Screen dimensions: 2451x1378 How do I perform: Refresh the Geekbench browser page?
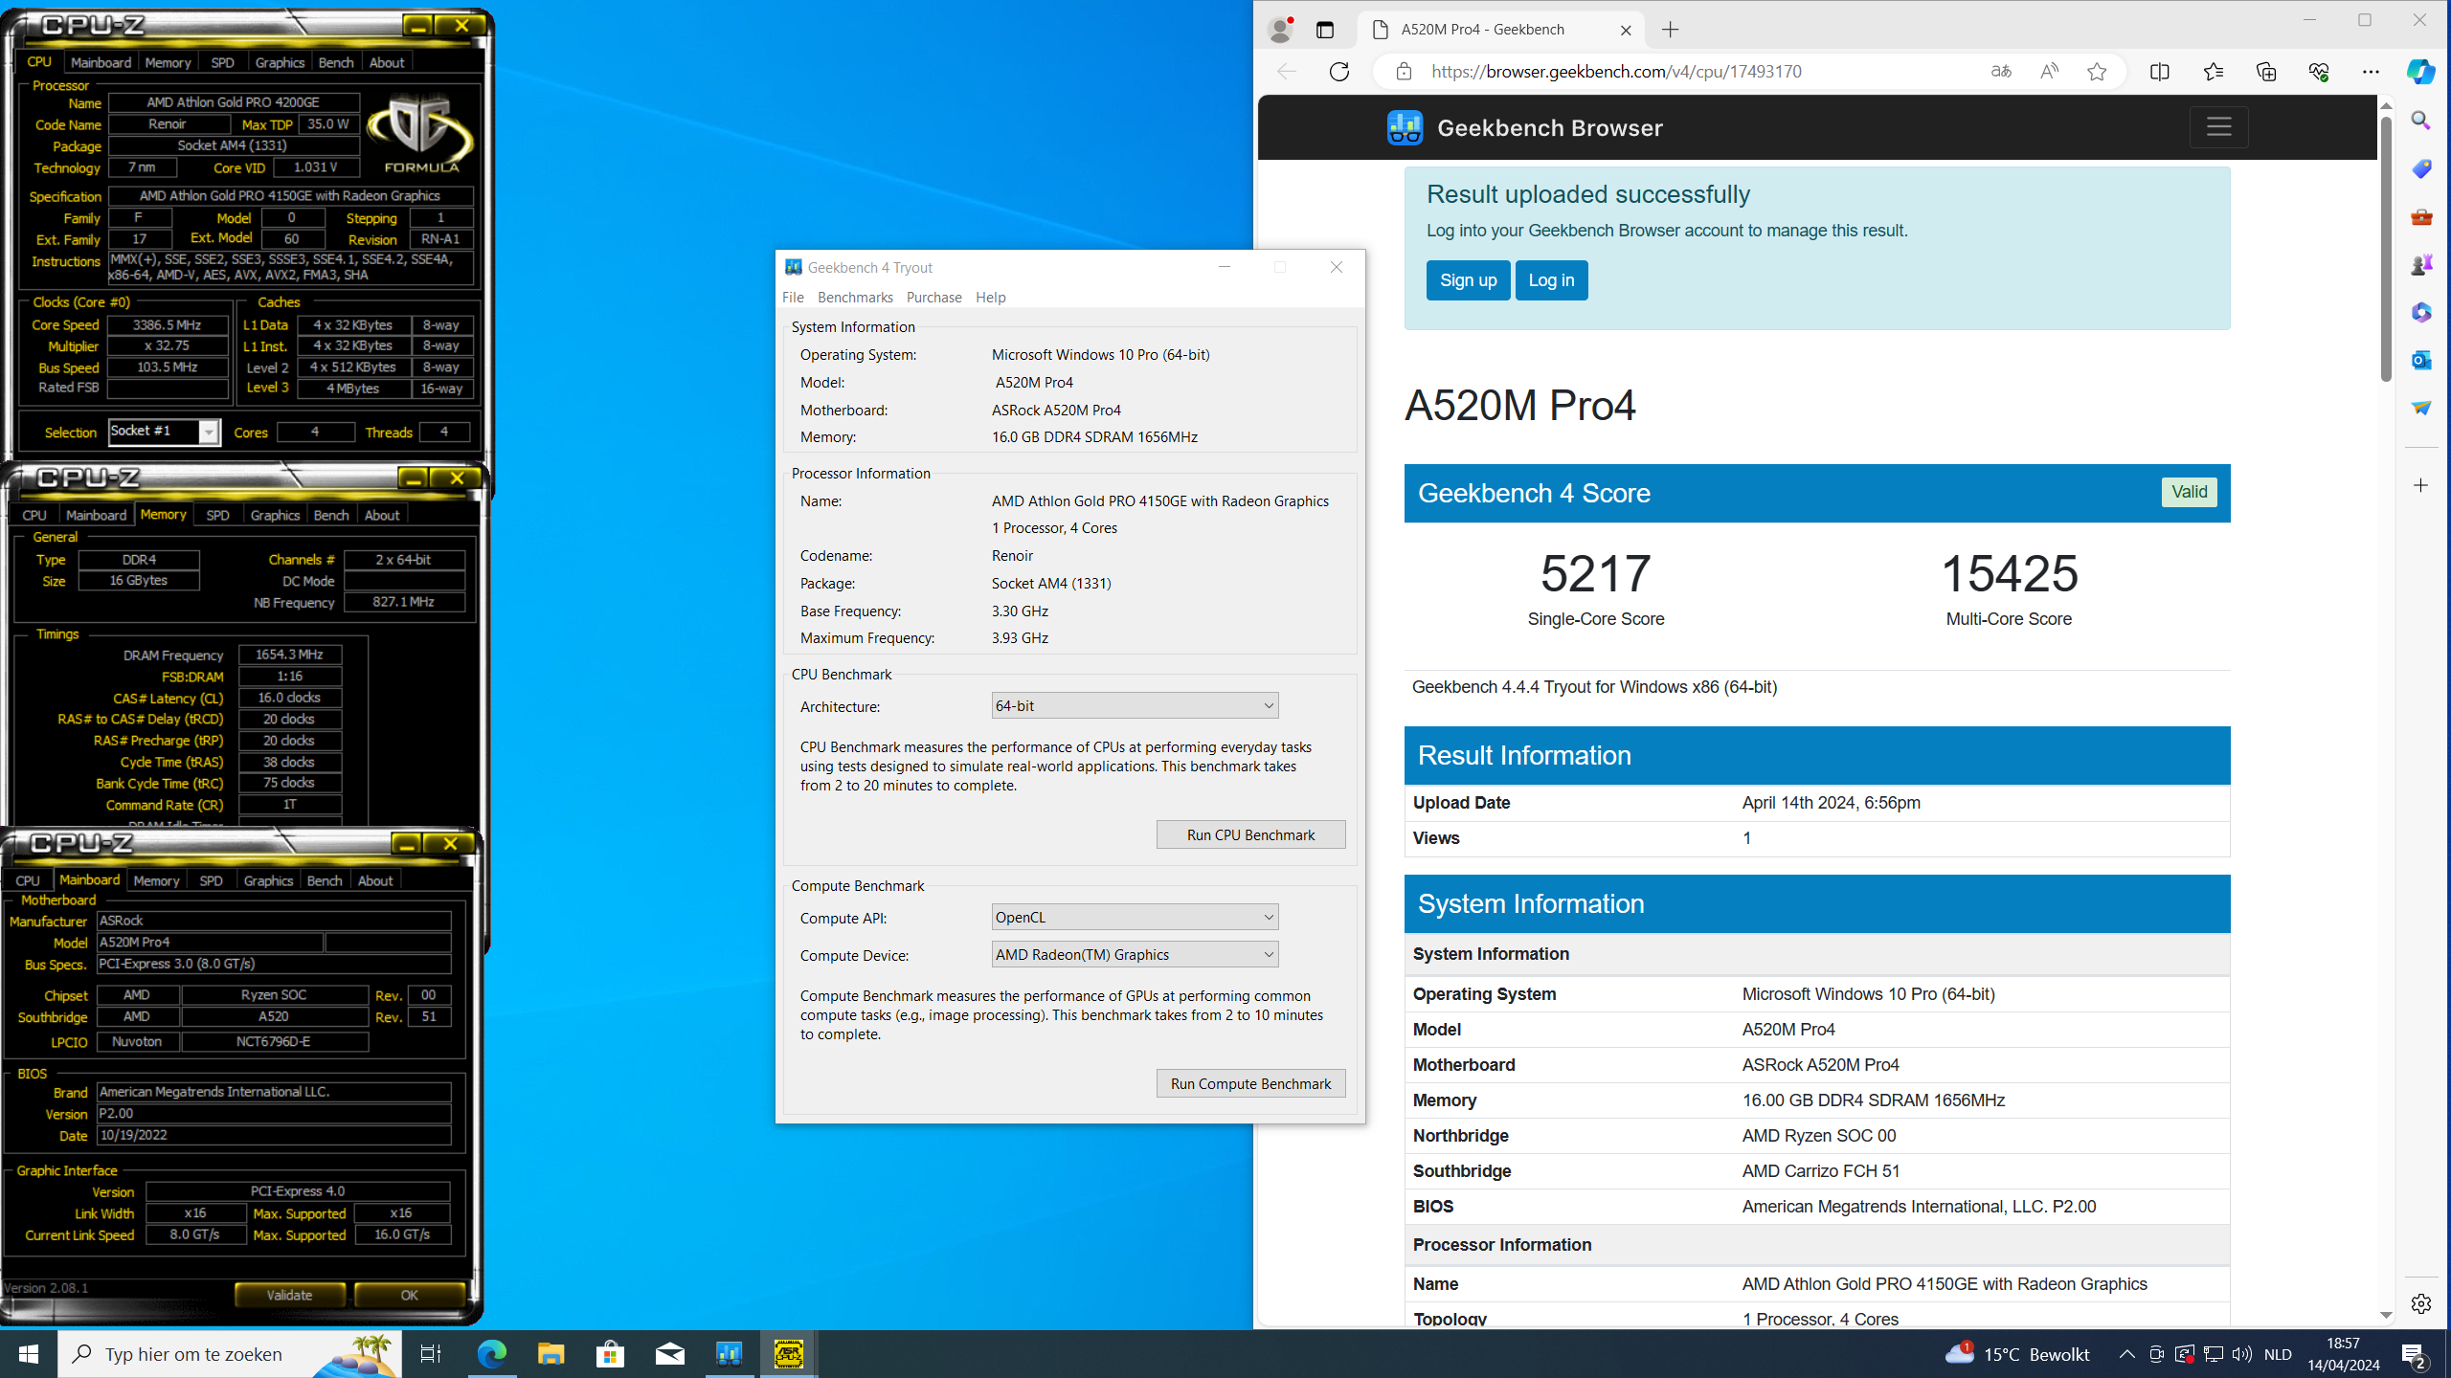tap(1339, 72)
